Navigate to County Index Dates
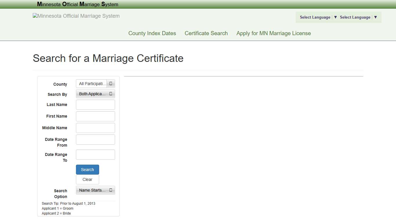This screenshot has height=223, width=396. [152, 33]
